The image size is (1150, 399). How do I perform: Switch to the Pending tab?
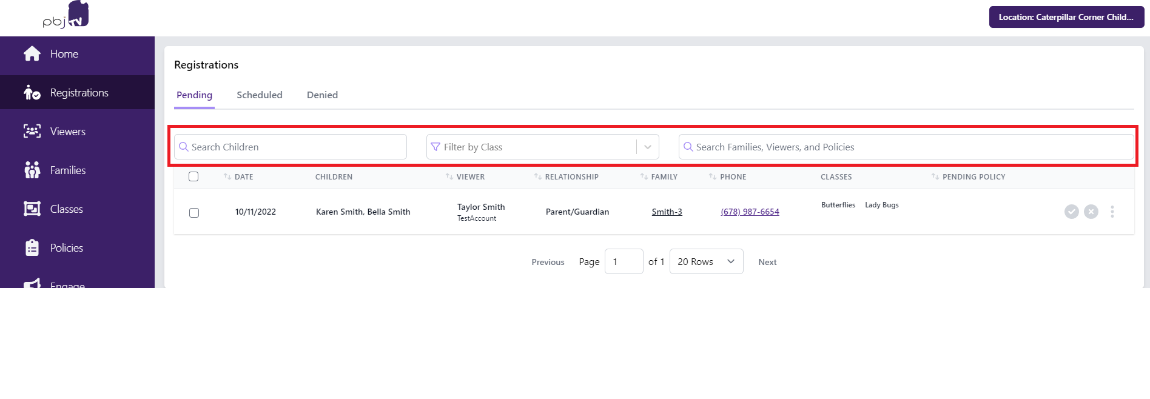[194, 95]
